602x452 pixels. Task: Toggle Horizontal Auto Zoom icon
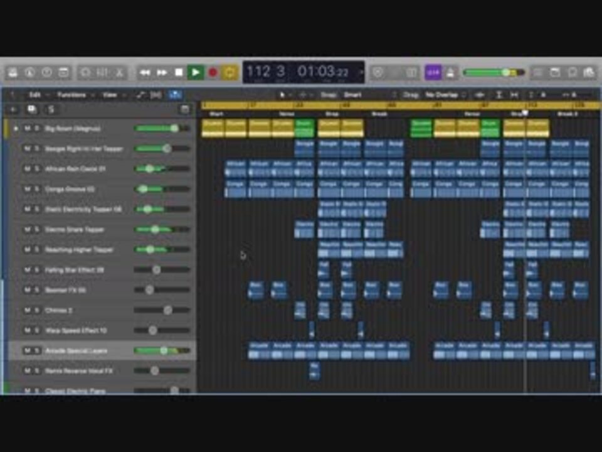(x=514, y=95)
